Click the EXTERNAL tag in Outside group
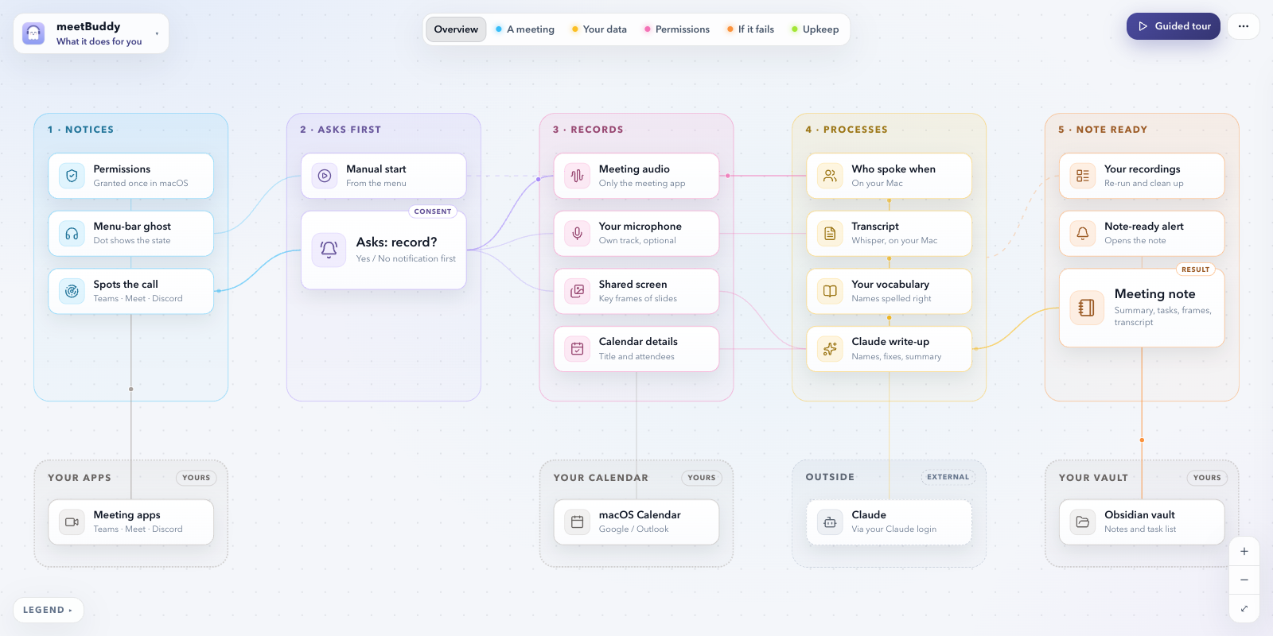Image resolution: width=1273 pixels, height=636 pixels. tap(948, 477)
